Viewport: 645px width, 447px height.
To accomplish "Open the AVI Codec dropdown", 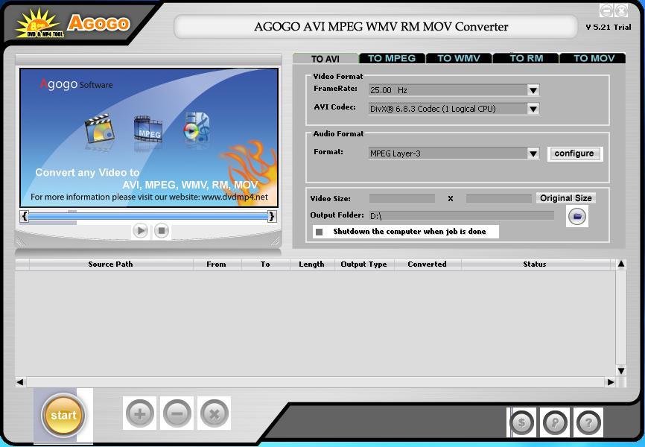I will point(533,108).
